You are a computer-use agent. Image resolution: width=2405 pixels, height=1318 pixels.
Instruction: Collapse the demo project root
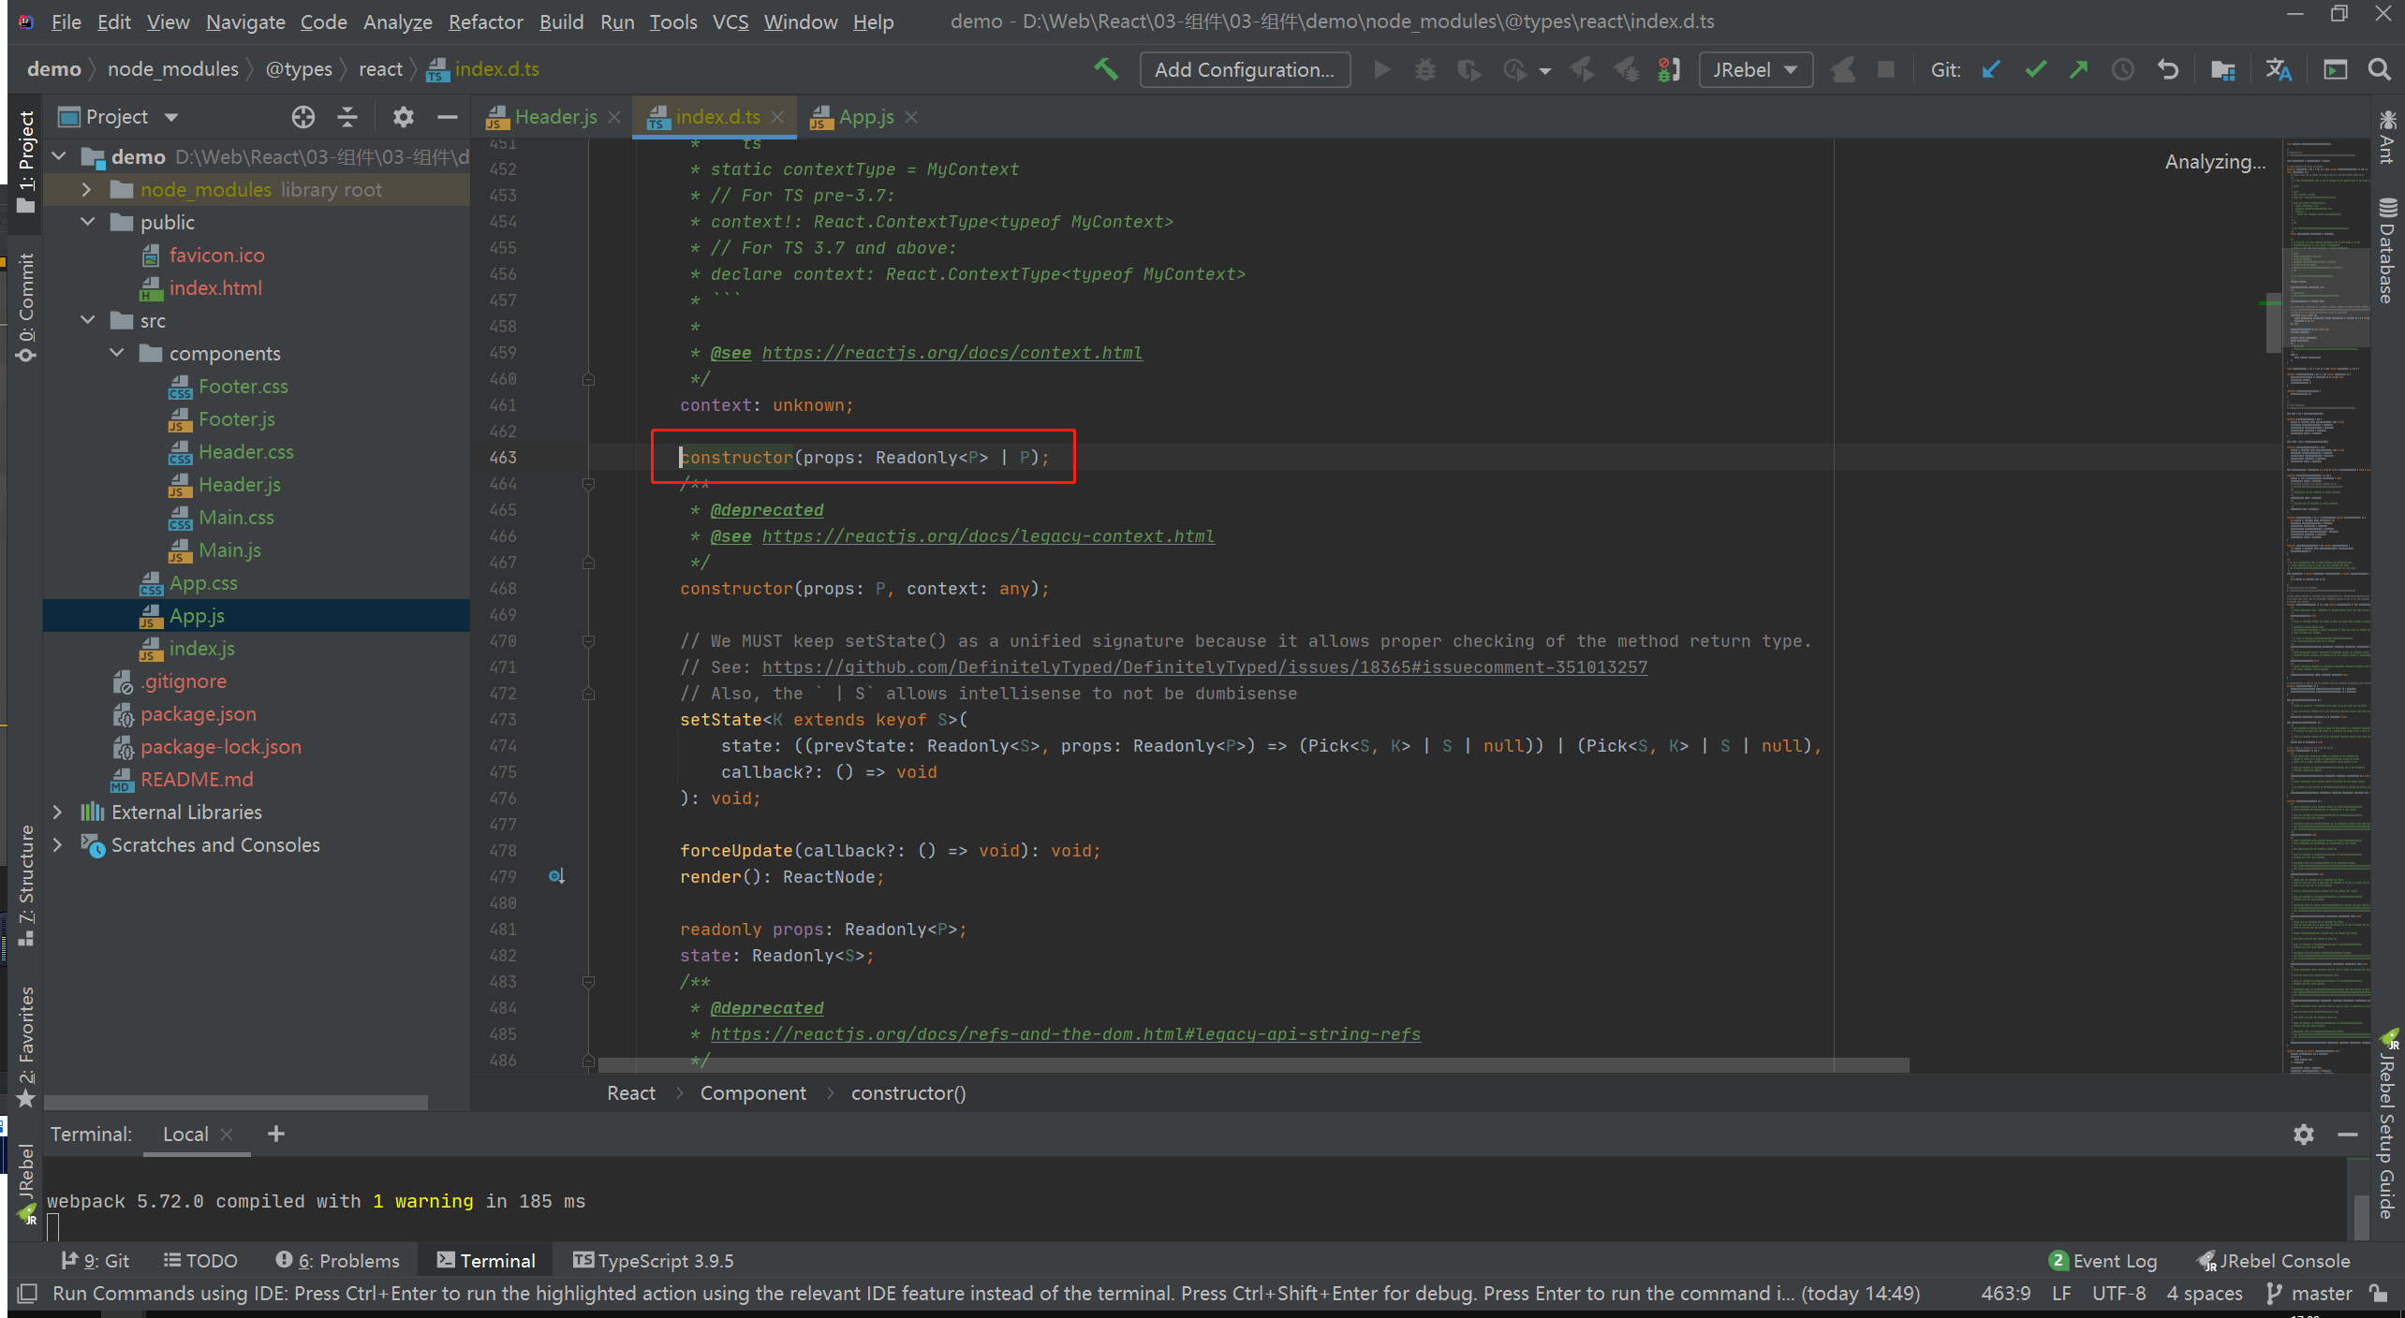[58, 156]
